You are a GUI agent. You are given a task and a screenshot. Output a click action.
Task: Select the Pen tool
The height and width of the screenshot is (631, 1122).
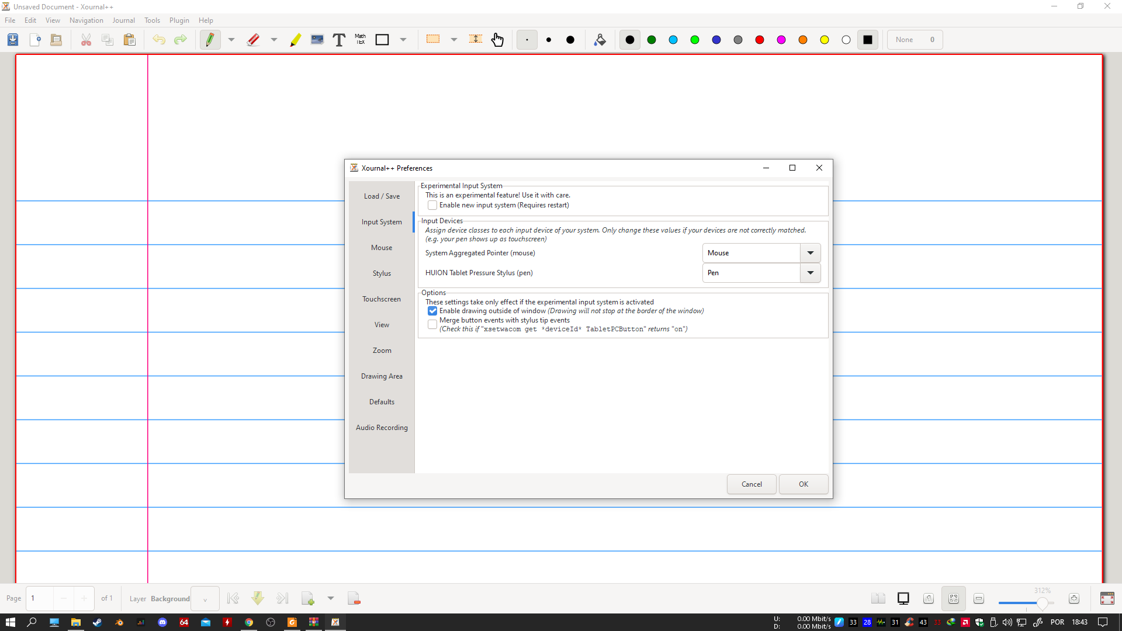click(x=210, y=40)
